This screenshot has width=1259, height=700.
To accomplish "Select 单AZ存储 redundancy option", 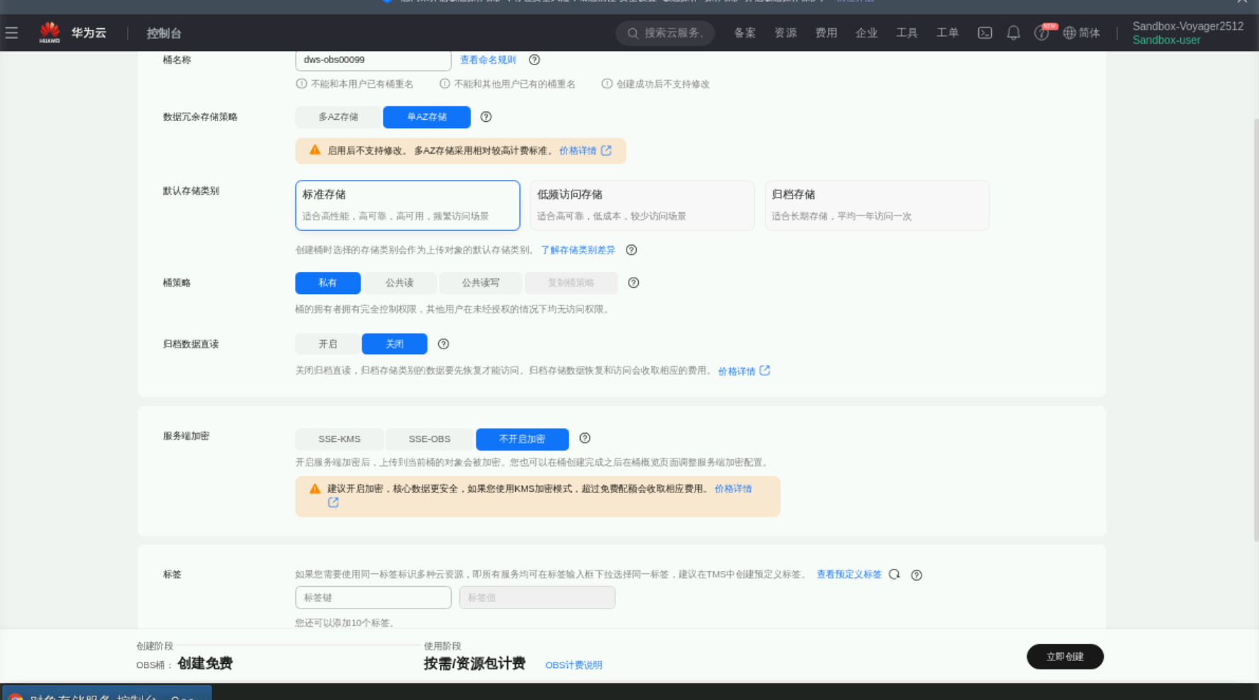I will tap(427, 117).
